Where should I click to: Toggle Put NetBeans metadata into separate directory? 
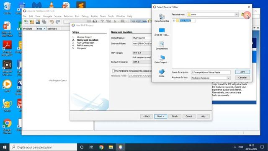(113, 71)
